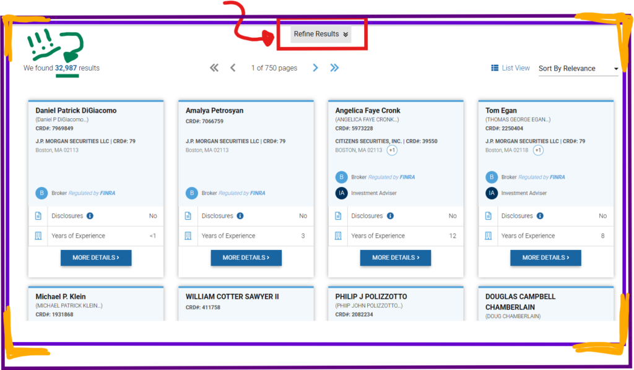Image resolution: width=634 pixels, height=370 pixels.
Task: Expand +1 locations on Angelica Cronk card
Action: pos(392,150)
